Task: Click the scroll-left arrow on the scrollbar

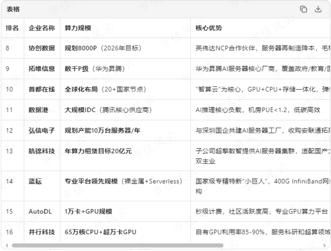Action: point(7,245)
